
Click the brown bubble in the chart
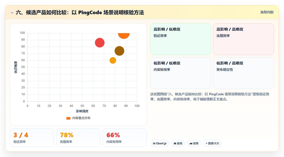click(x=119, y=51)
